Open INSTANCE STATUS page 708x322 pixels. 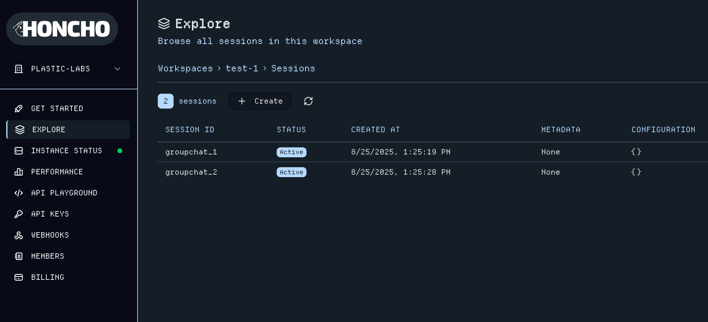tap(66, 151)
